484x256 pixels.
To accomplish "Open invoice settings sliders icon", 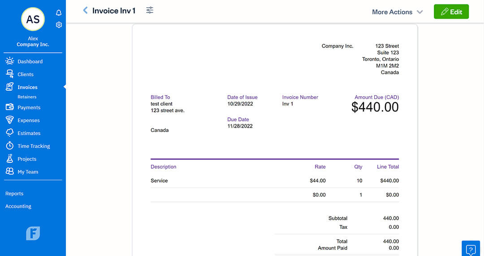I will 150,10.
